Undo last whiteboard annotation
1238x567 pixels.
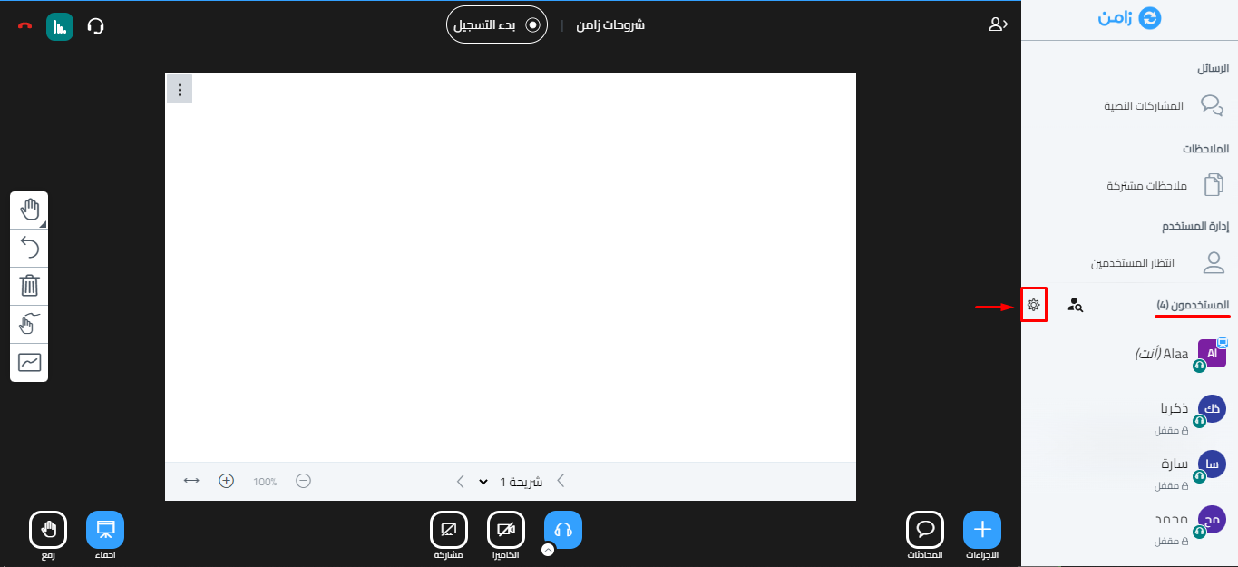click(x=29, y=249)
